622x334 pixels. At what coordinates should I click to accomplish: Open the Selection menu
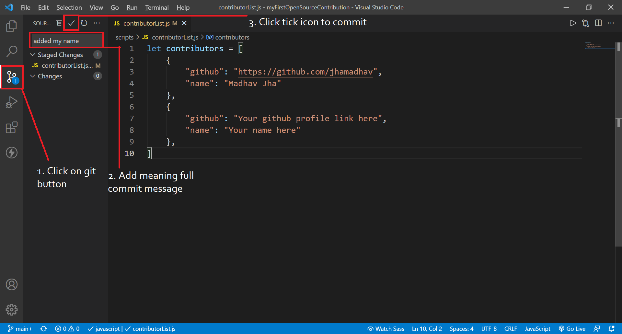coord(69,7)
